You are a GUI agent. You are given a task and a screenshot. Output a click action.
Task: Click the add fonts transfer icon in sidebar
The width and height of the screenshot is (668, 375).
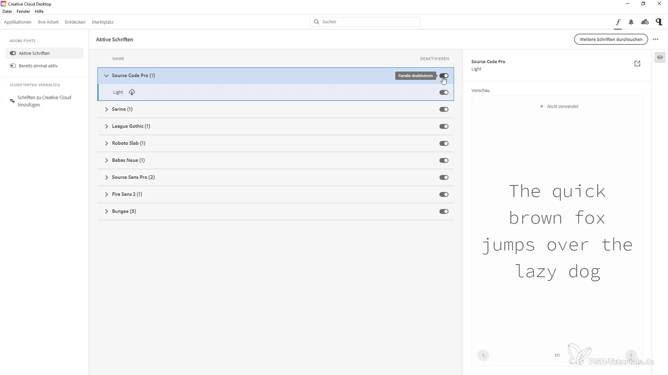(12, 101)
